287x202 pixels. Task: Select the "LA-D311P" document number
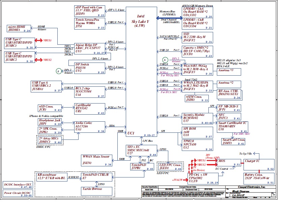tap(238, 195)
